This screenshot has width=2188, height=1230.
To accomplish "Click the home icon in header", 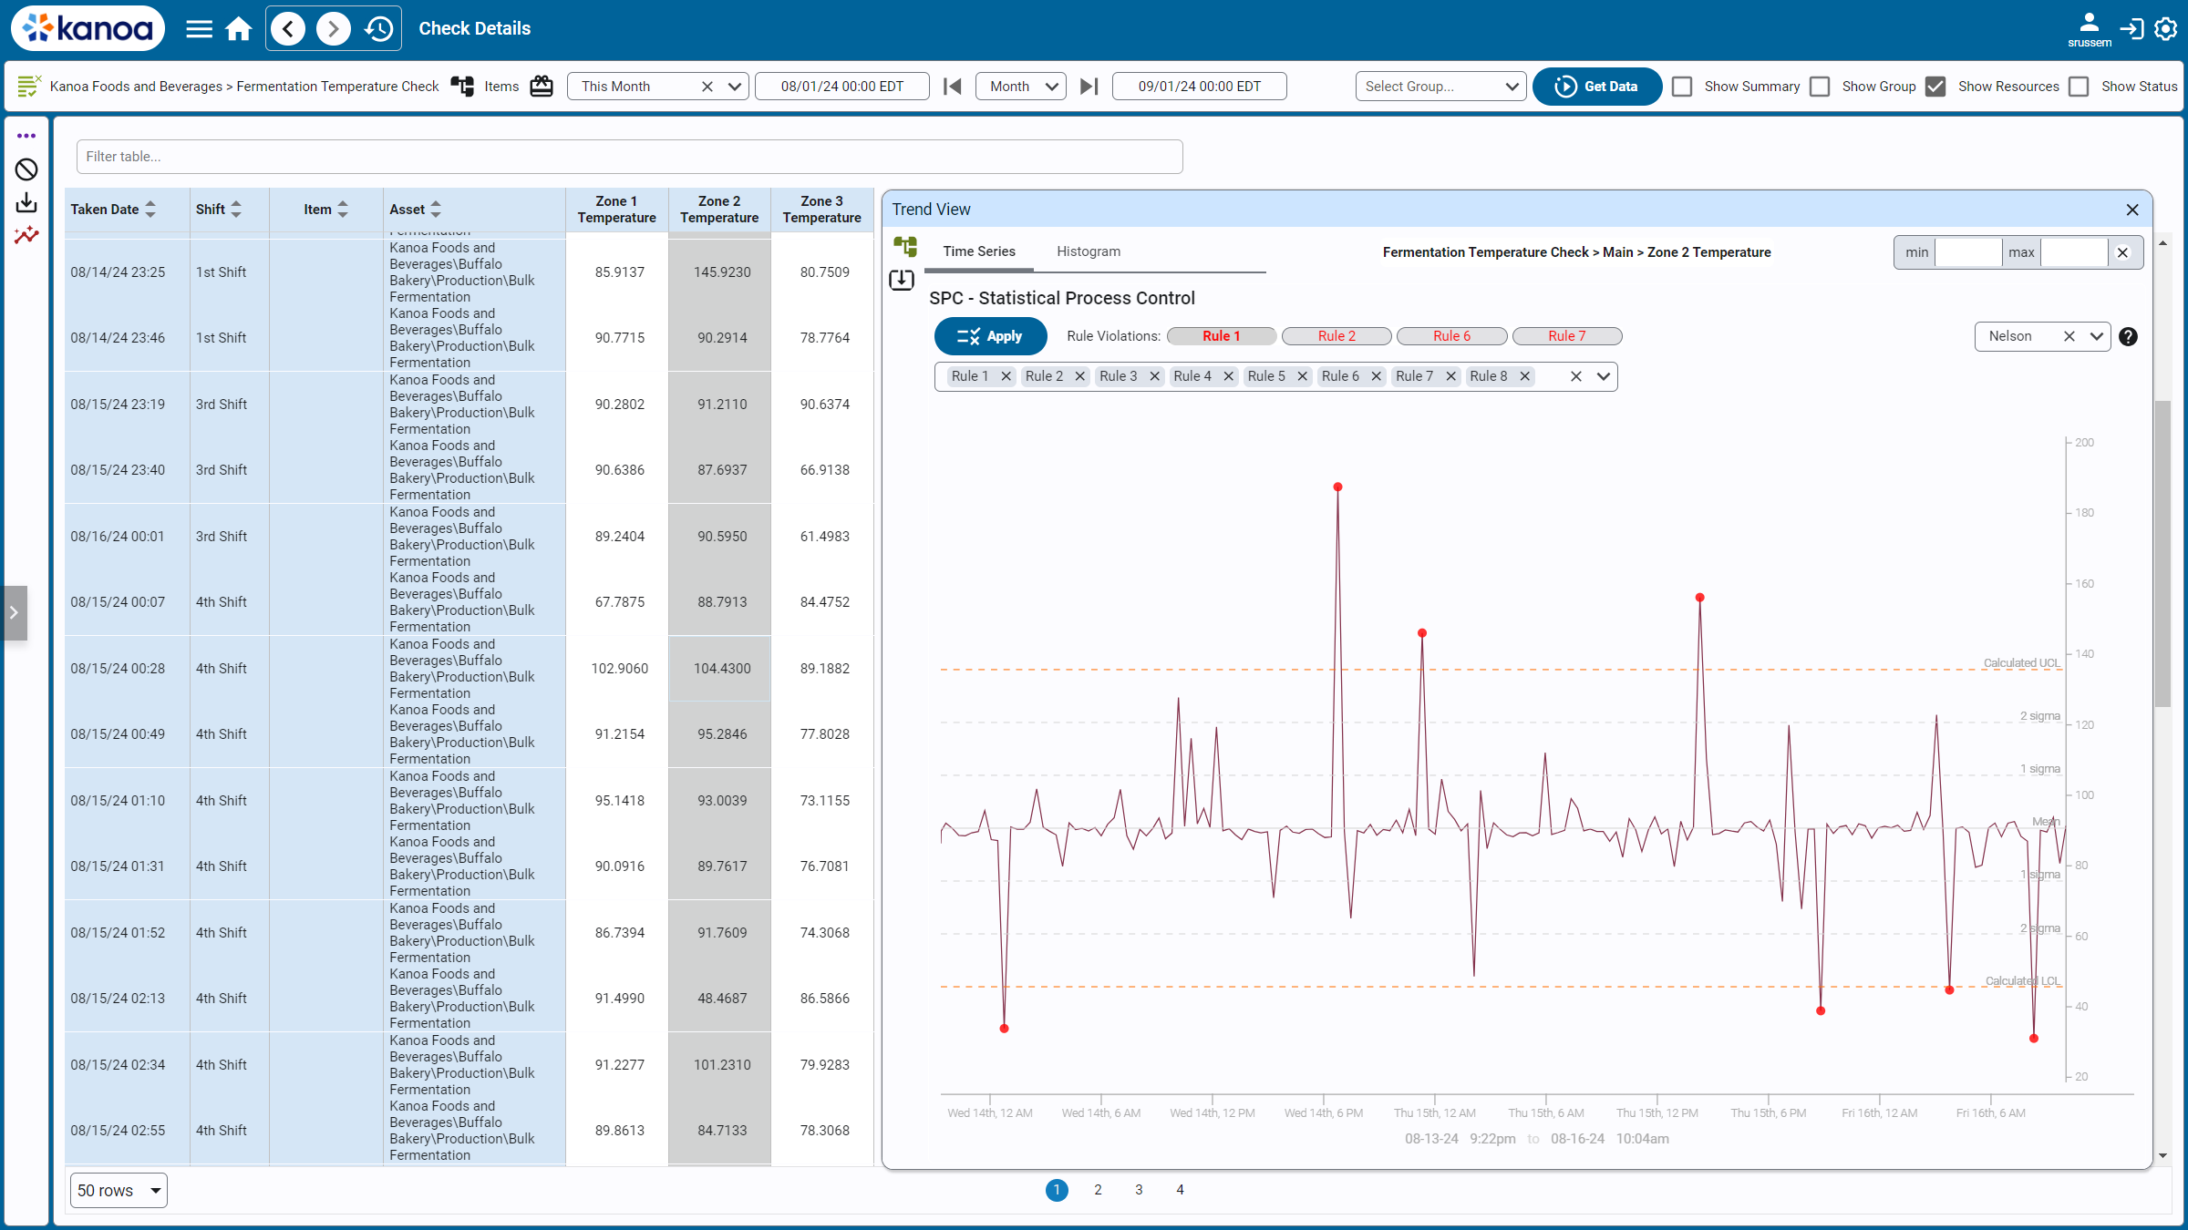I will click(x=239, y=29).
